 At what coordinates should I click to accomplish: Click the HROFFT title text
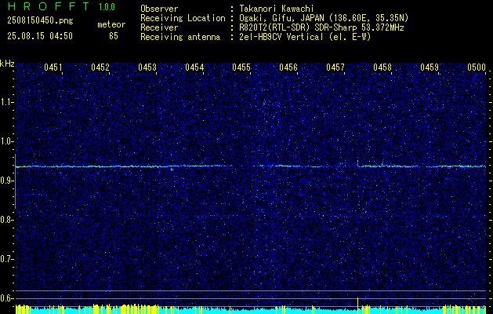tap(49, 6)
